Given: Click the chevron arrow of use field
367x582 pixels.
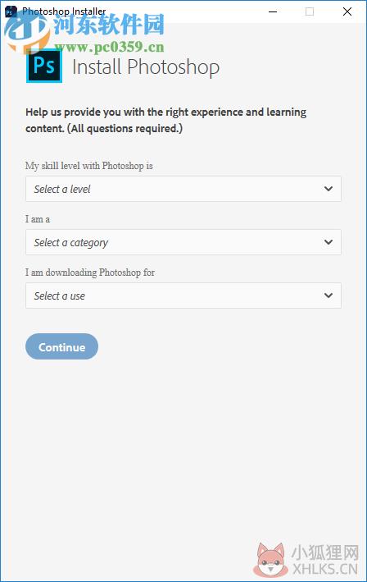Looking at the screenshot, I should tap(328, 296).
